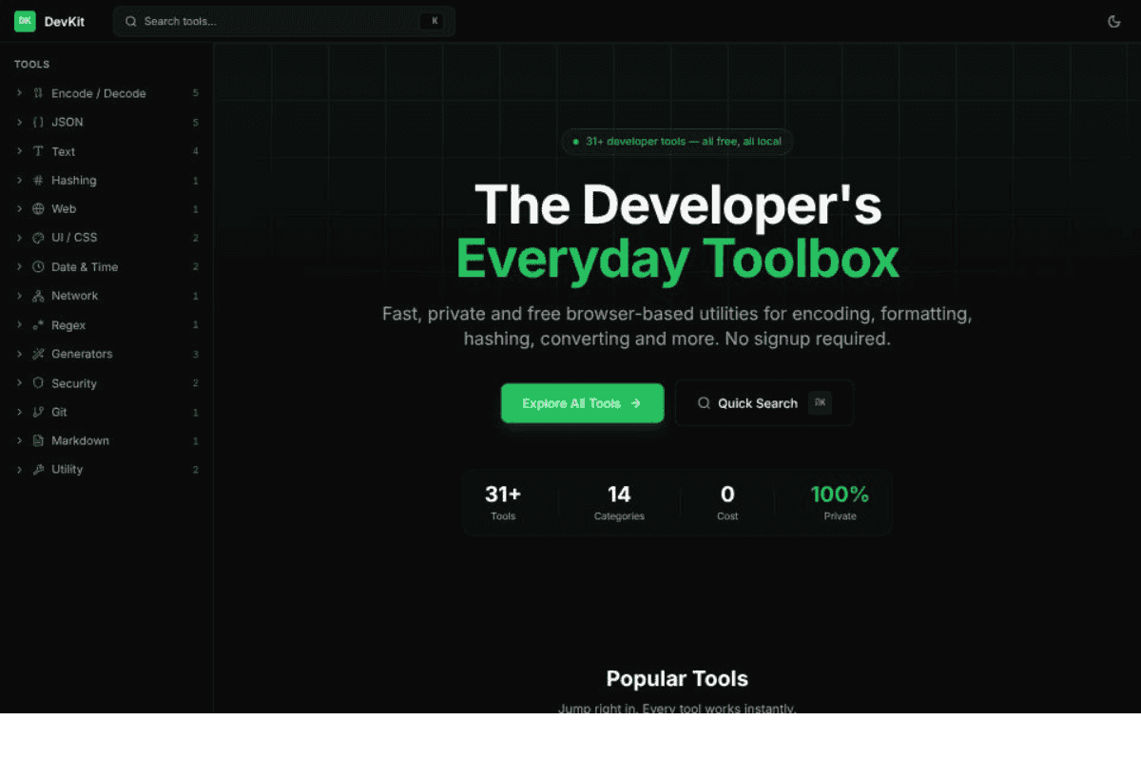Screen dimensions: 1141x759
Task: Click the DevKit brand name
Action: click(65, 22)
